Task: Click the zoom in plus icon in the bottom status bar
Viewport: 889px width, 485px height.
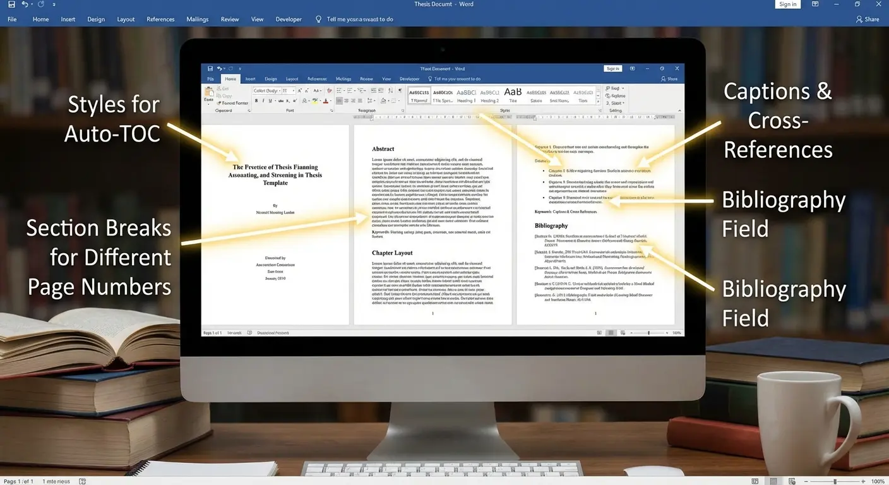Action: 864,481
